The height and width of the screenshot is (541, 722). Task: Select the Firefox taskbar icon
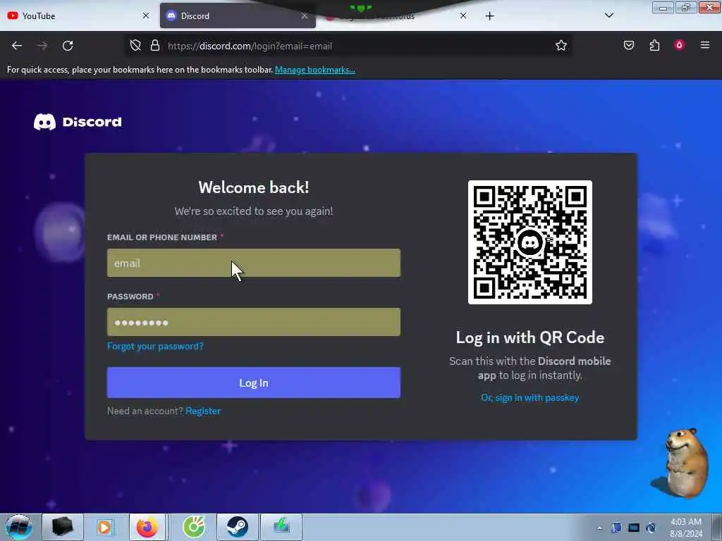point(147,527)
